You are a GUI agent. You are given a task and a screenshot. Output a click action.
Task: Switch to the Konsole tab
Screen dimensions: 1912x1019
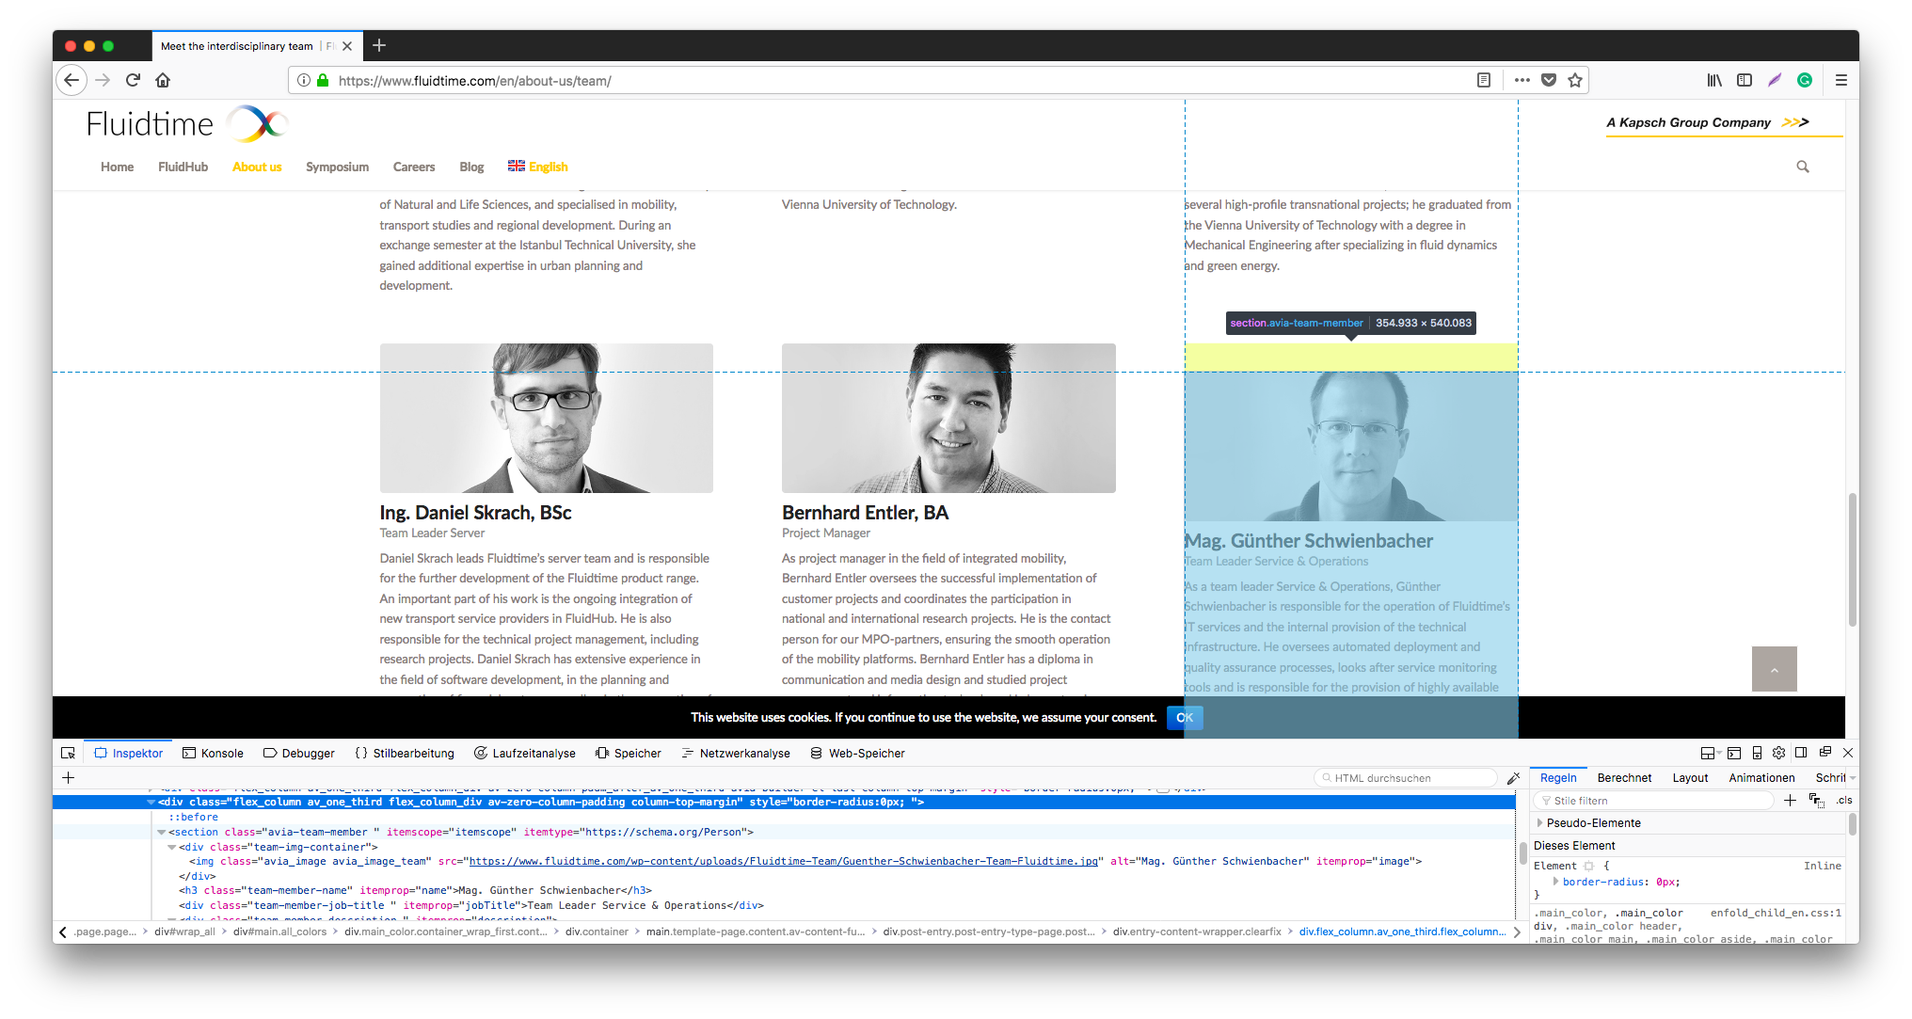[x=213, y=753]
